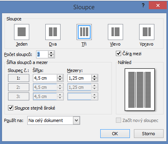
Task: Click the column 1 Mezery input field
Action: coord(79,78)
